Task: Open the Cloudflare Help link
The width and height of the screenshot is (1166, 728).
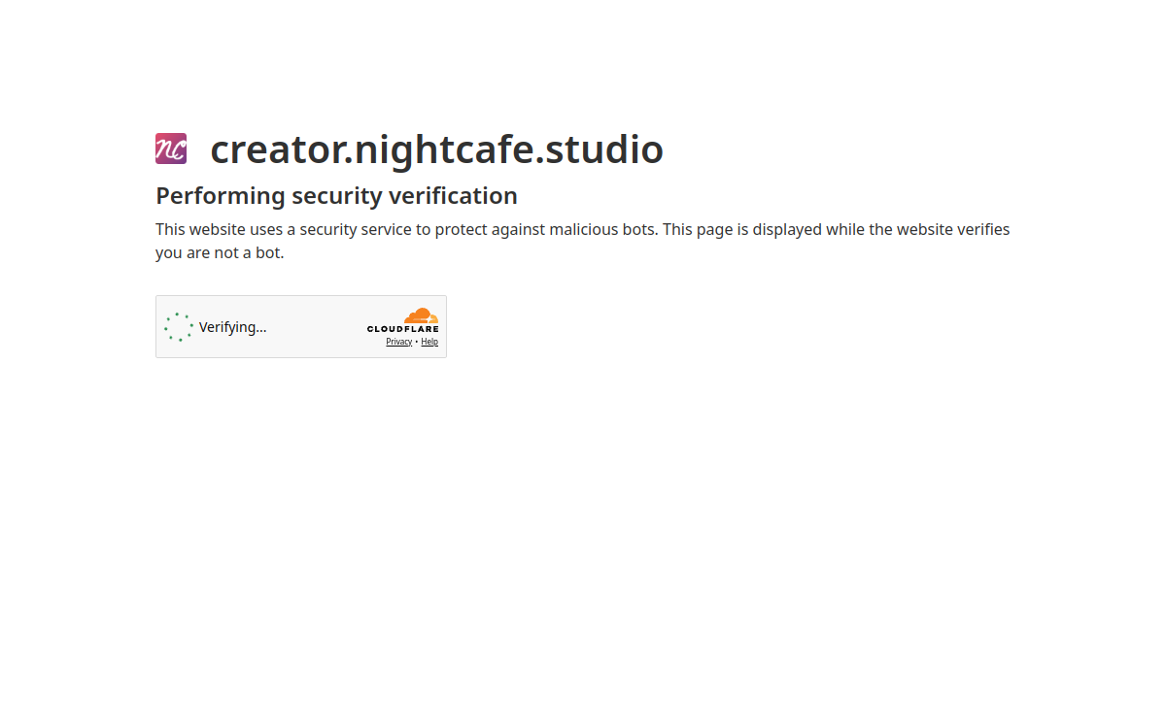Action: tap(429, 342)
